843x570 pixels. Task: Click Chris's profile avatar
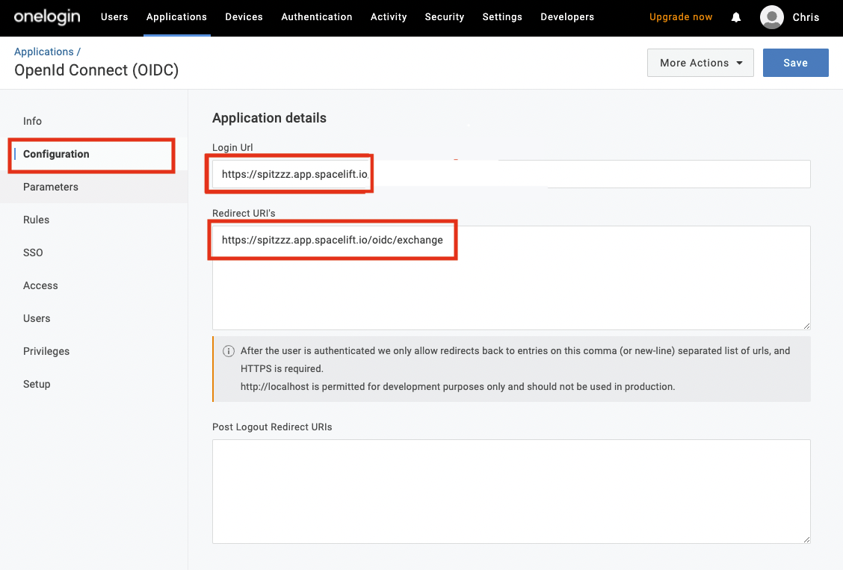771,17
